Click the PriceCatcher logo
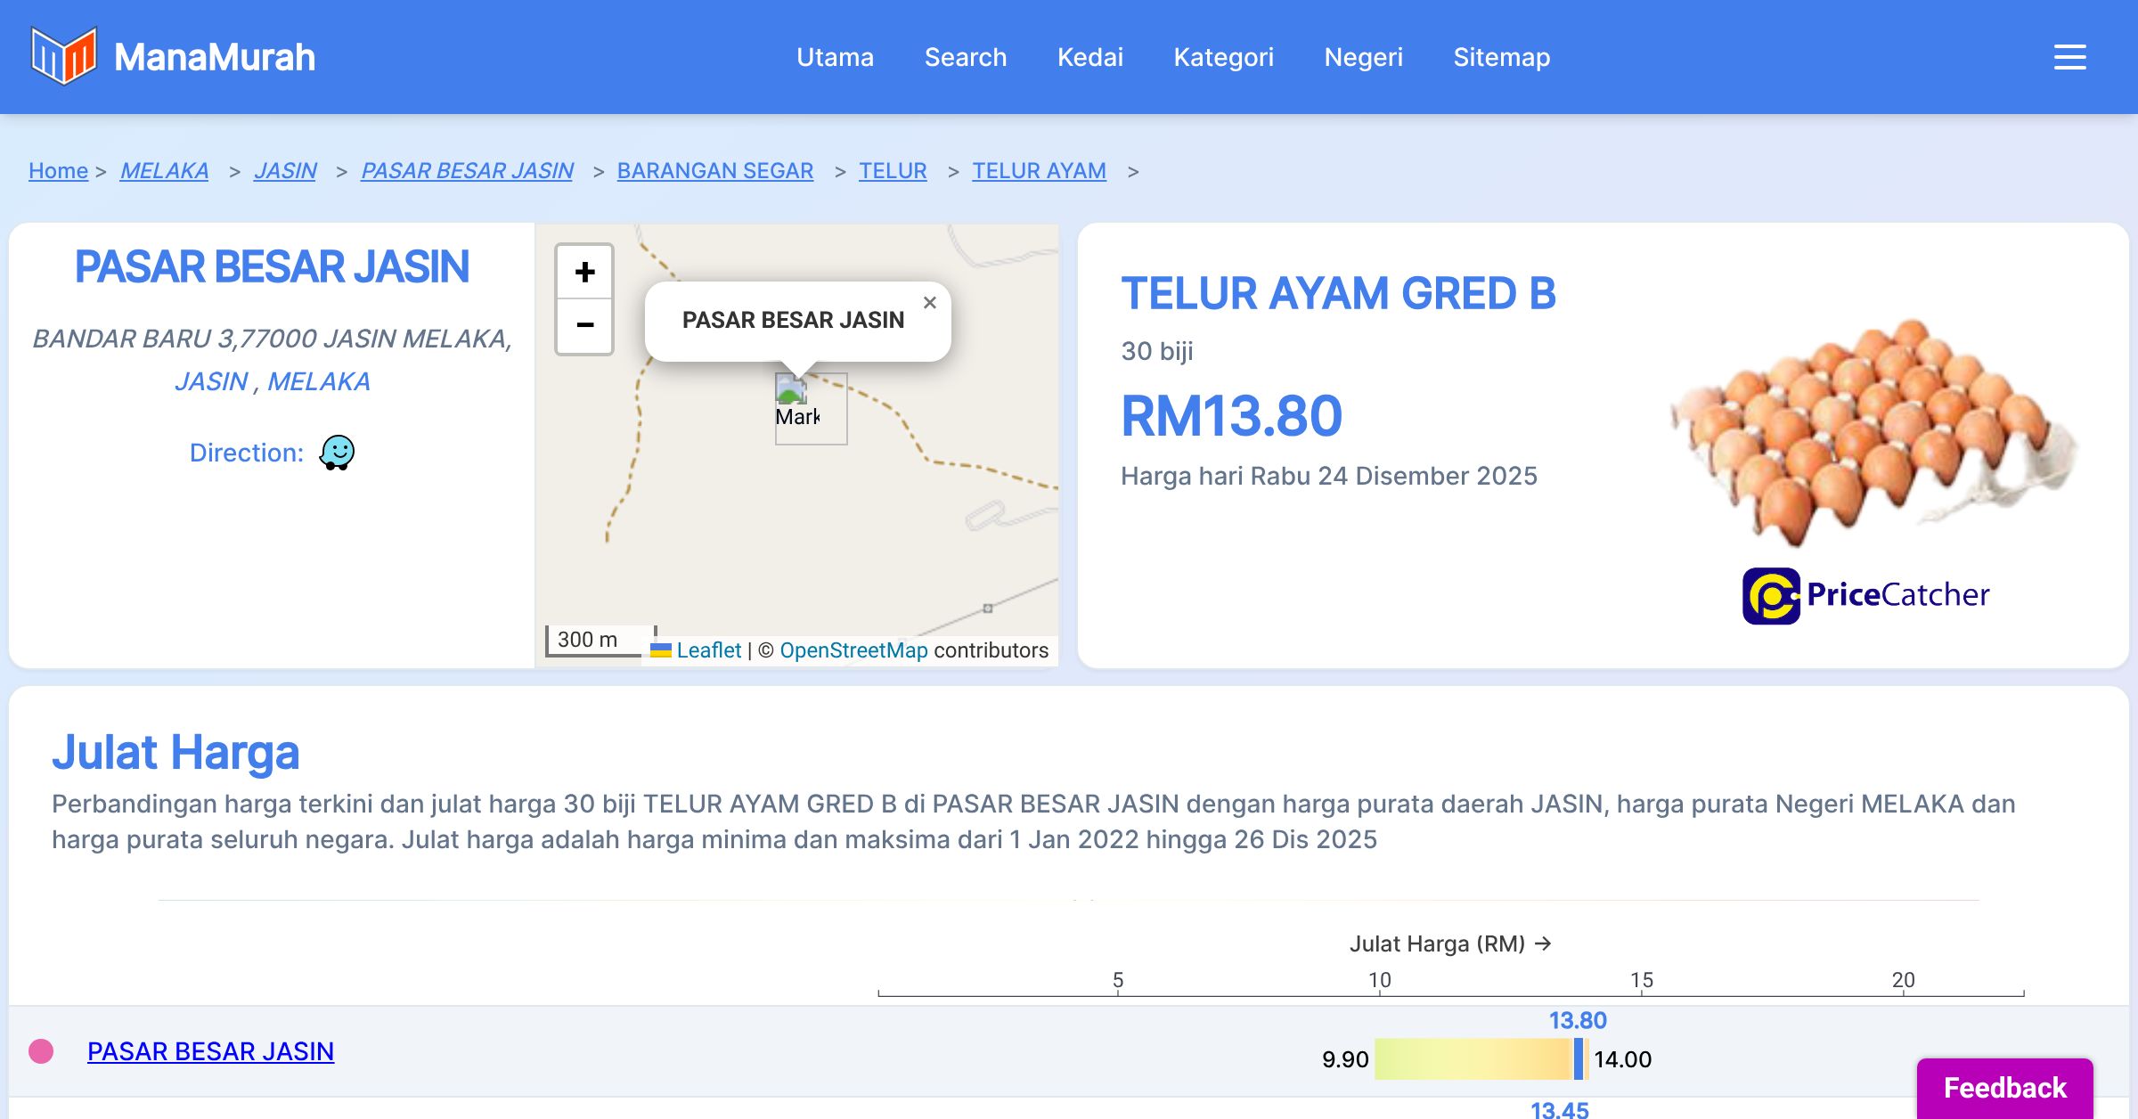Screen dimensions: 2138x1119 click(x=1865, y=595)
